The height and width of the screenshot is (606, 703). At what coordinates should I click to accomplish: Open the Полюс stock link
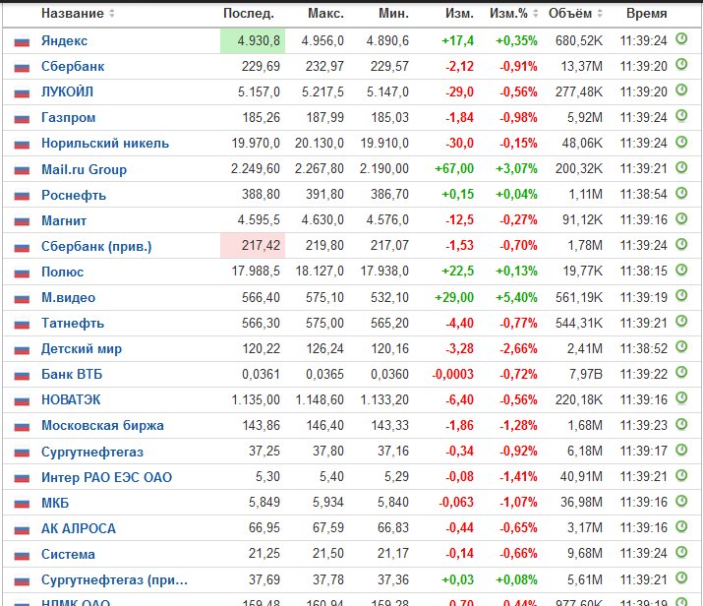coord(62,272)
